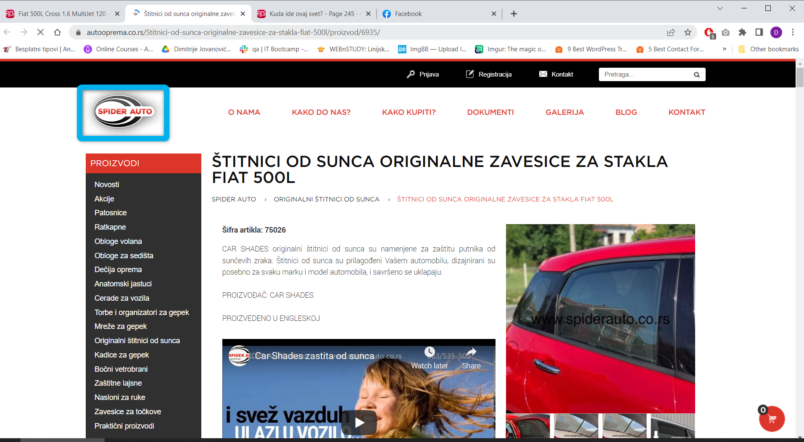Click the Kontakt envelope icon
Viewport: 804px width, 442px height.
(543, 74)
